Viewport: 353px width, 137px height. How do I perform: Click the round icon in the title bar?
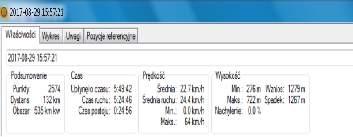[x=3, y=12]
